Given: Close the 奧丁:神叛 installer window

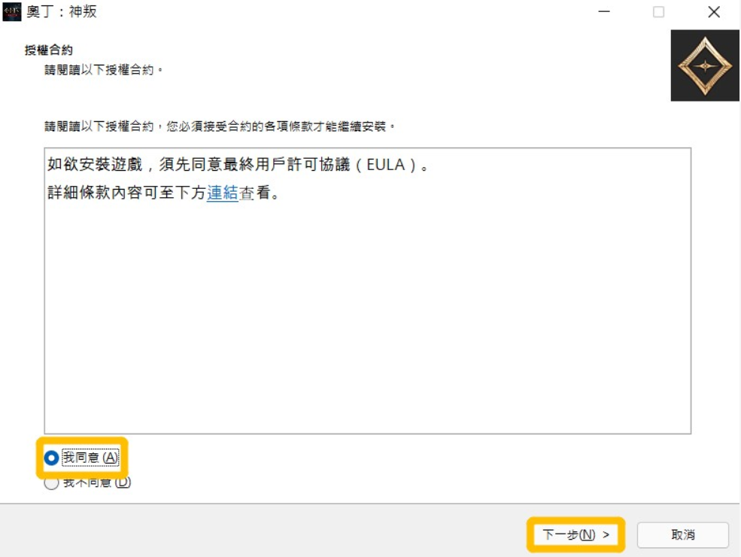Looking at the screenshot, I should [x=714, y=12].
